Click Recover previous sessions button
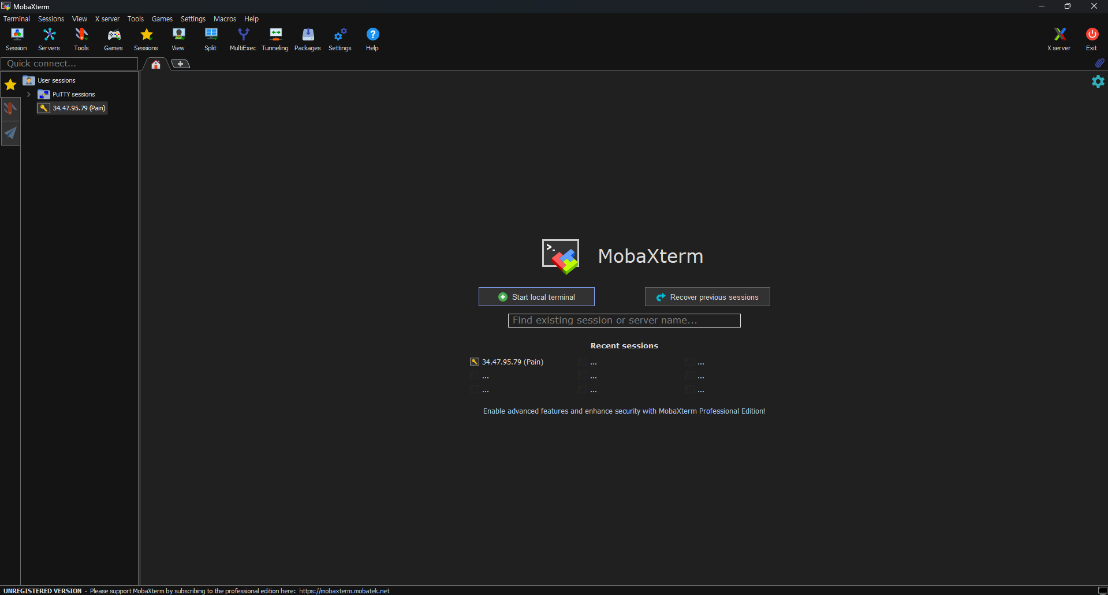 click(707, 297)
